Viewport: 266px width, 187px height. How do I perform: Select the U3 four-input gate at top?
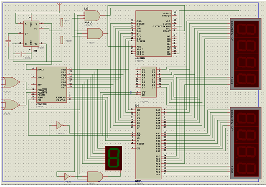93,15
